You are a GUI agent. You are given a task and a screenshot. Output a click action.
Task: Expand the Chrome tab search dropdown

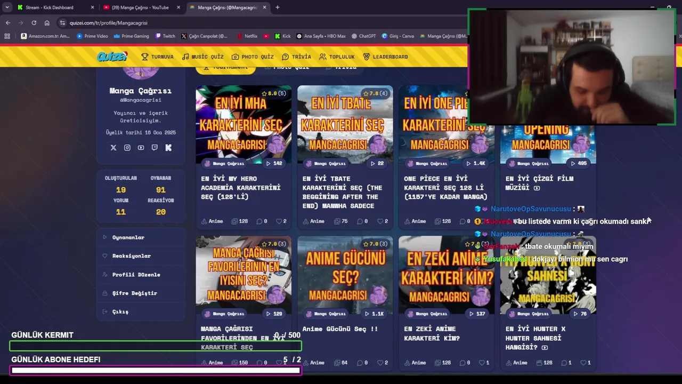(7, 7)
